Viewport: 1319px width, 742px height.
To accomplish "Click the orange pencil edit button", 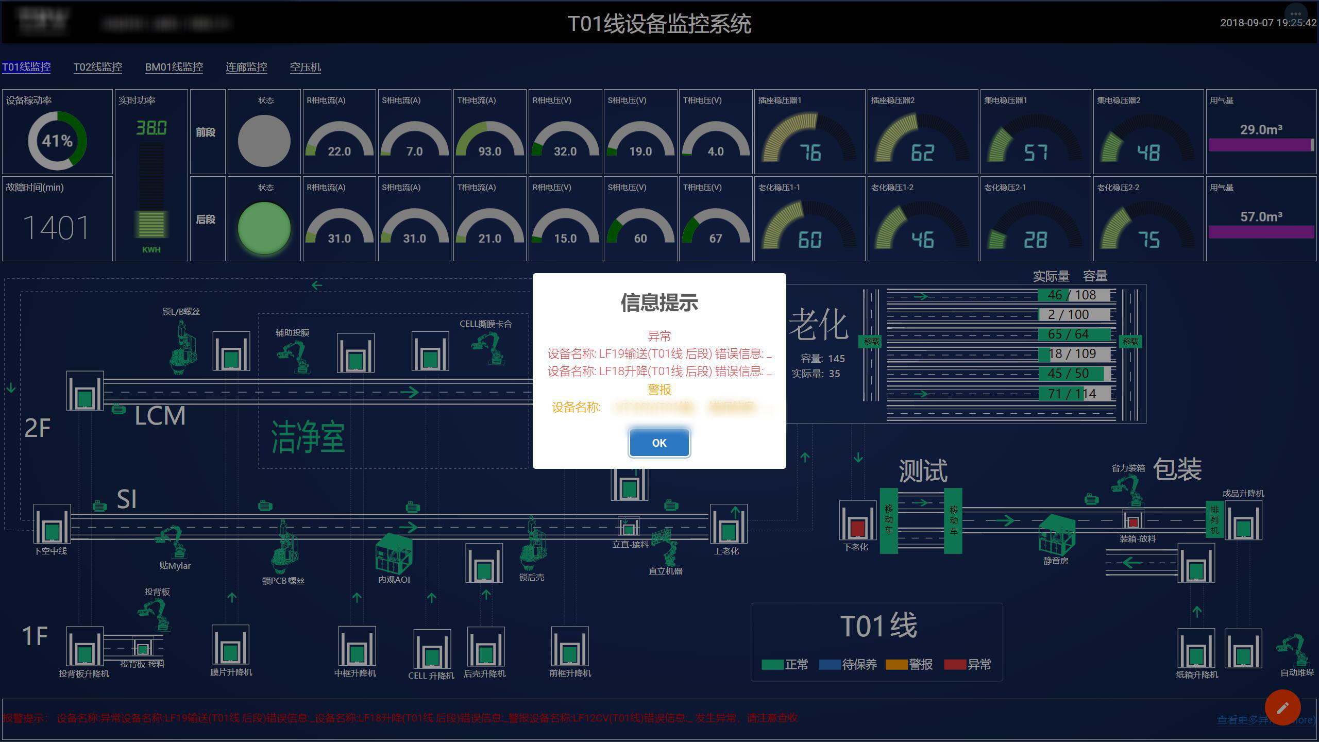I will click(1282, 707).
